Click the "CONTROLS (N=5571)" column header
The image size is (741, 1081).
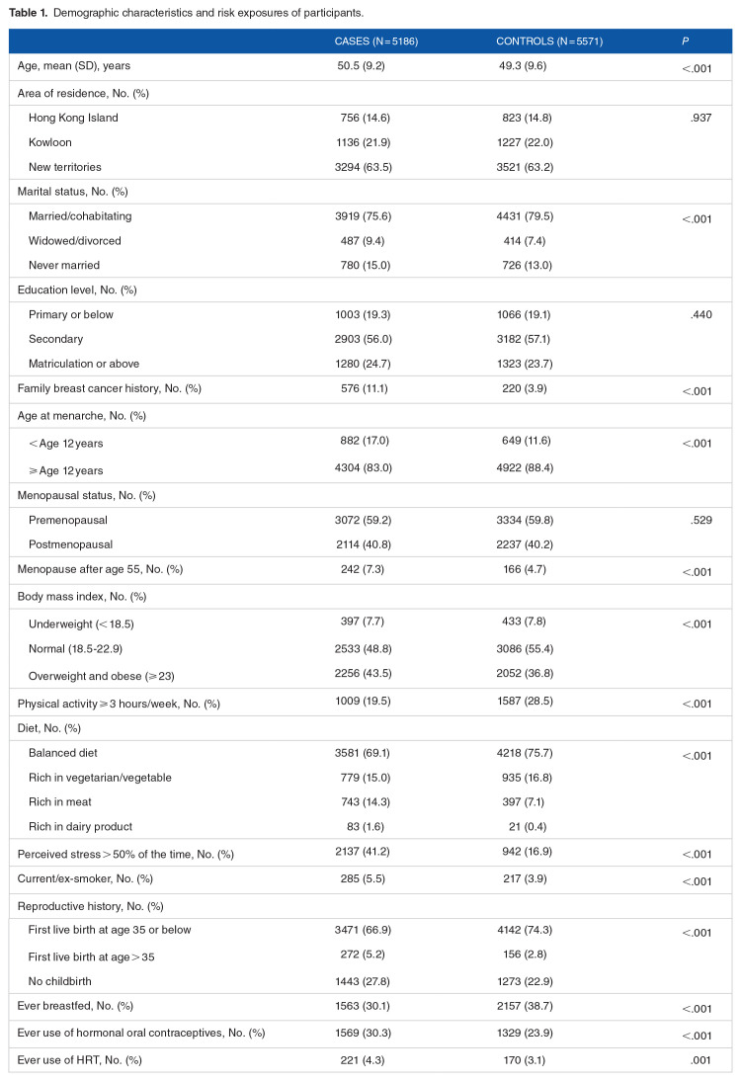point(549,42)
